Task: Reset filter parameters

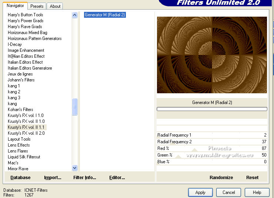Action: pos(252,178)
